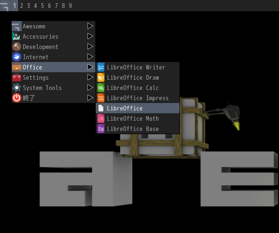The image size is (279, 233).
Task: Click the red power icon
Action: point(17,98)
